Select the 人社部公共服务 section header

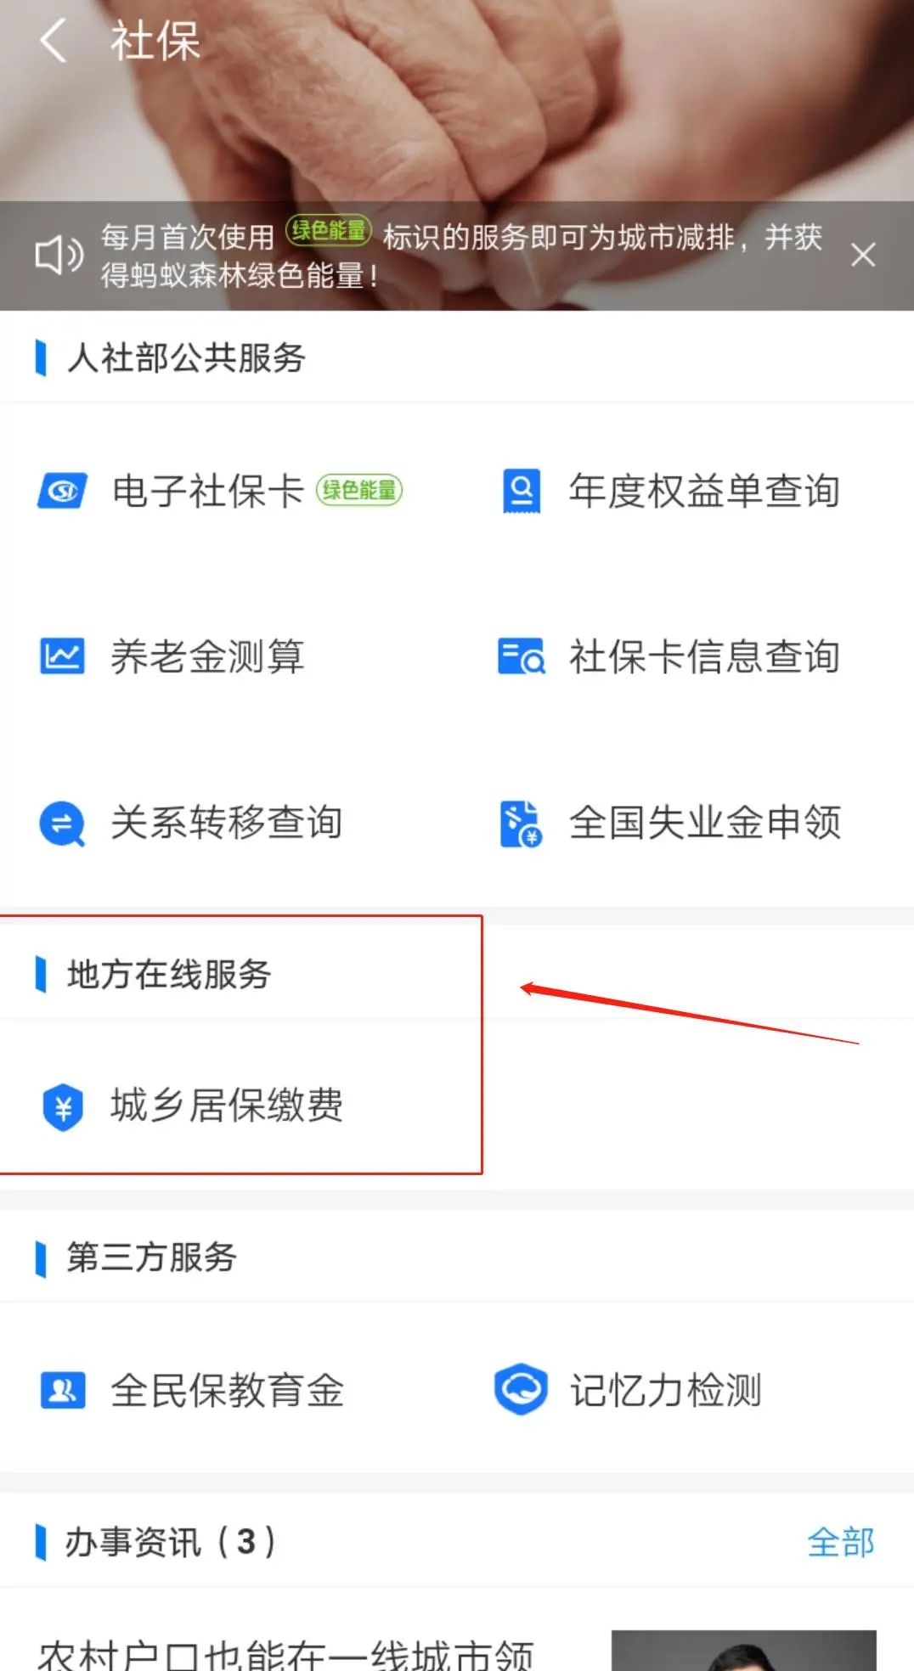186,357
